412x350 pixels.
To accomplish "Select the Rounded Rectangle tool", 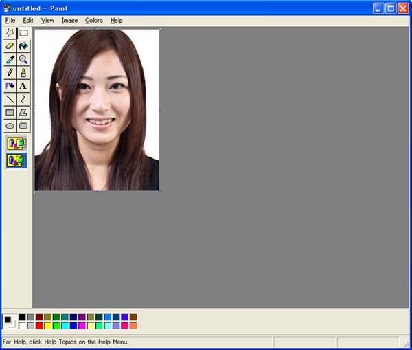I will [x=23, y=126].
